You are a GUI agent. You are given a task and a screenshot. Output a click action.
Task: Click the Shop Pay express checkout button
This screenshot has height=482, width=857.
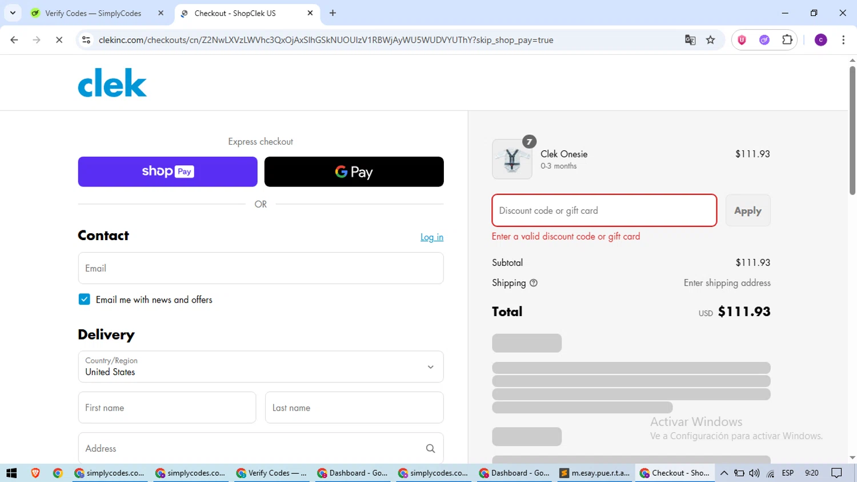[167, 172]
